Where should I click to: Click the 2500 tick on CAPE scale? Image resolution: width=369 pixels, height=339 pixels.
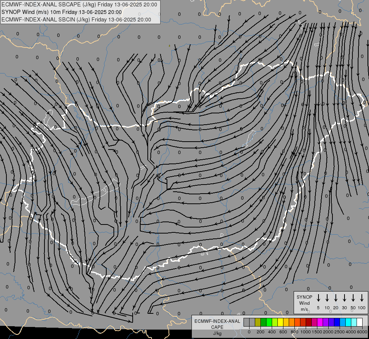(x=340, y=332)
